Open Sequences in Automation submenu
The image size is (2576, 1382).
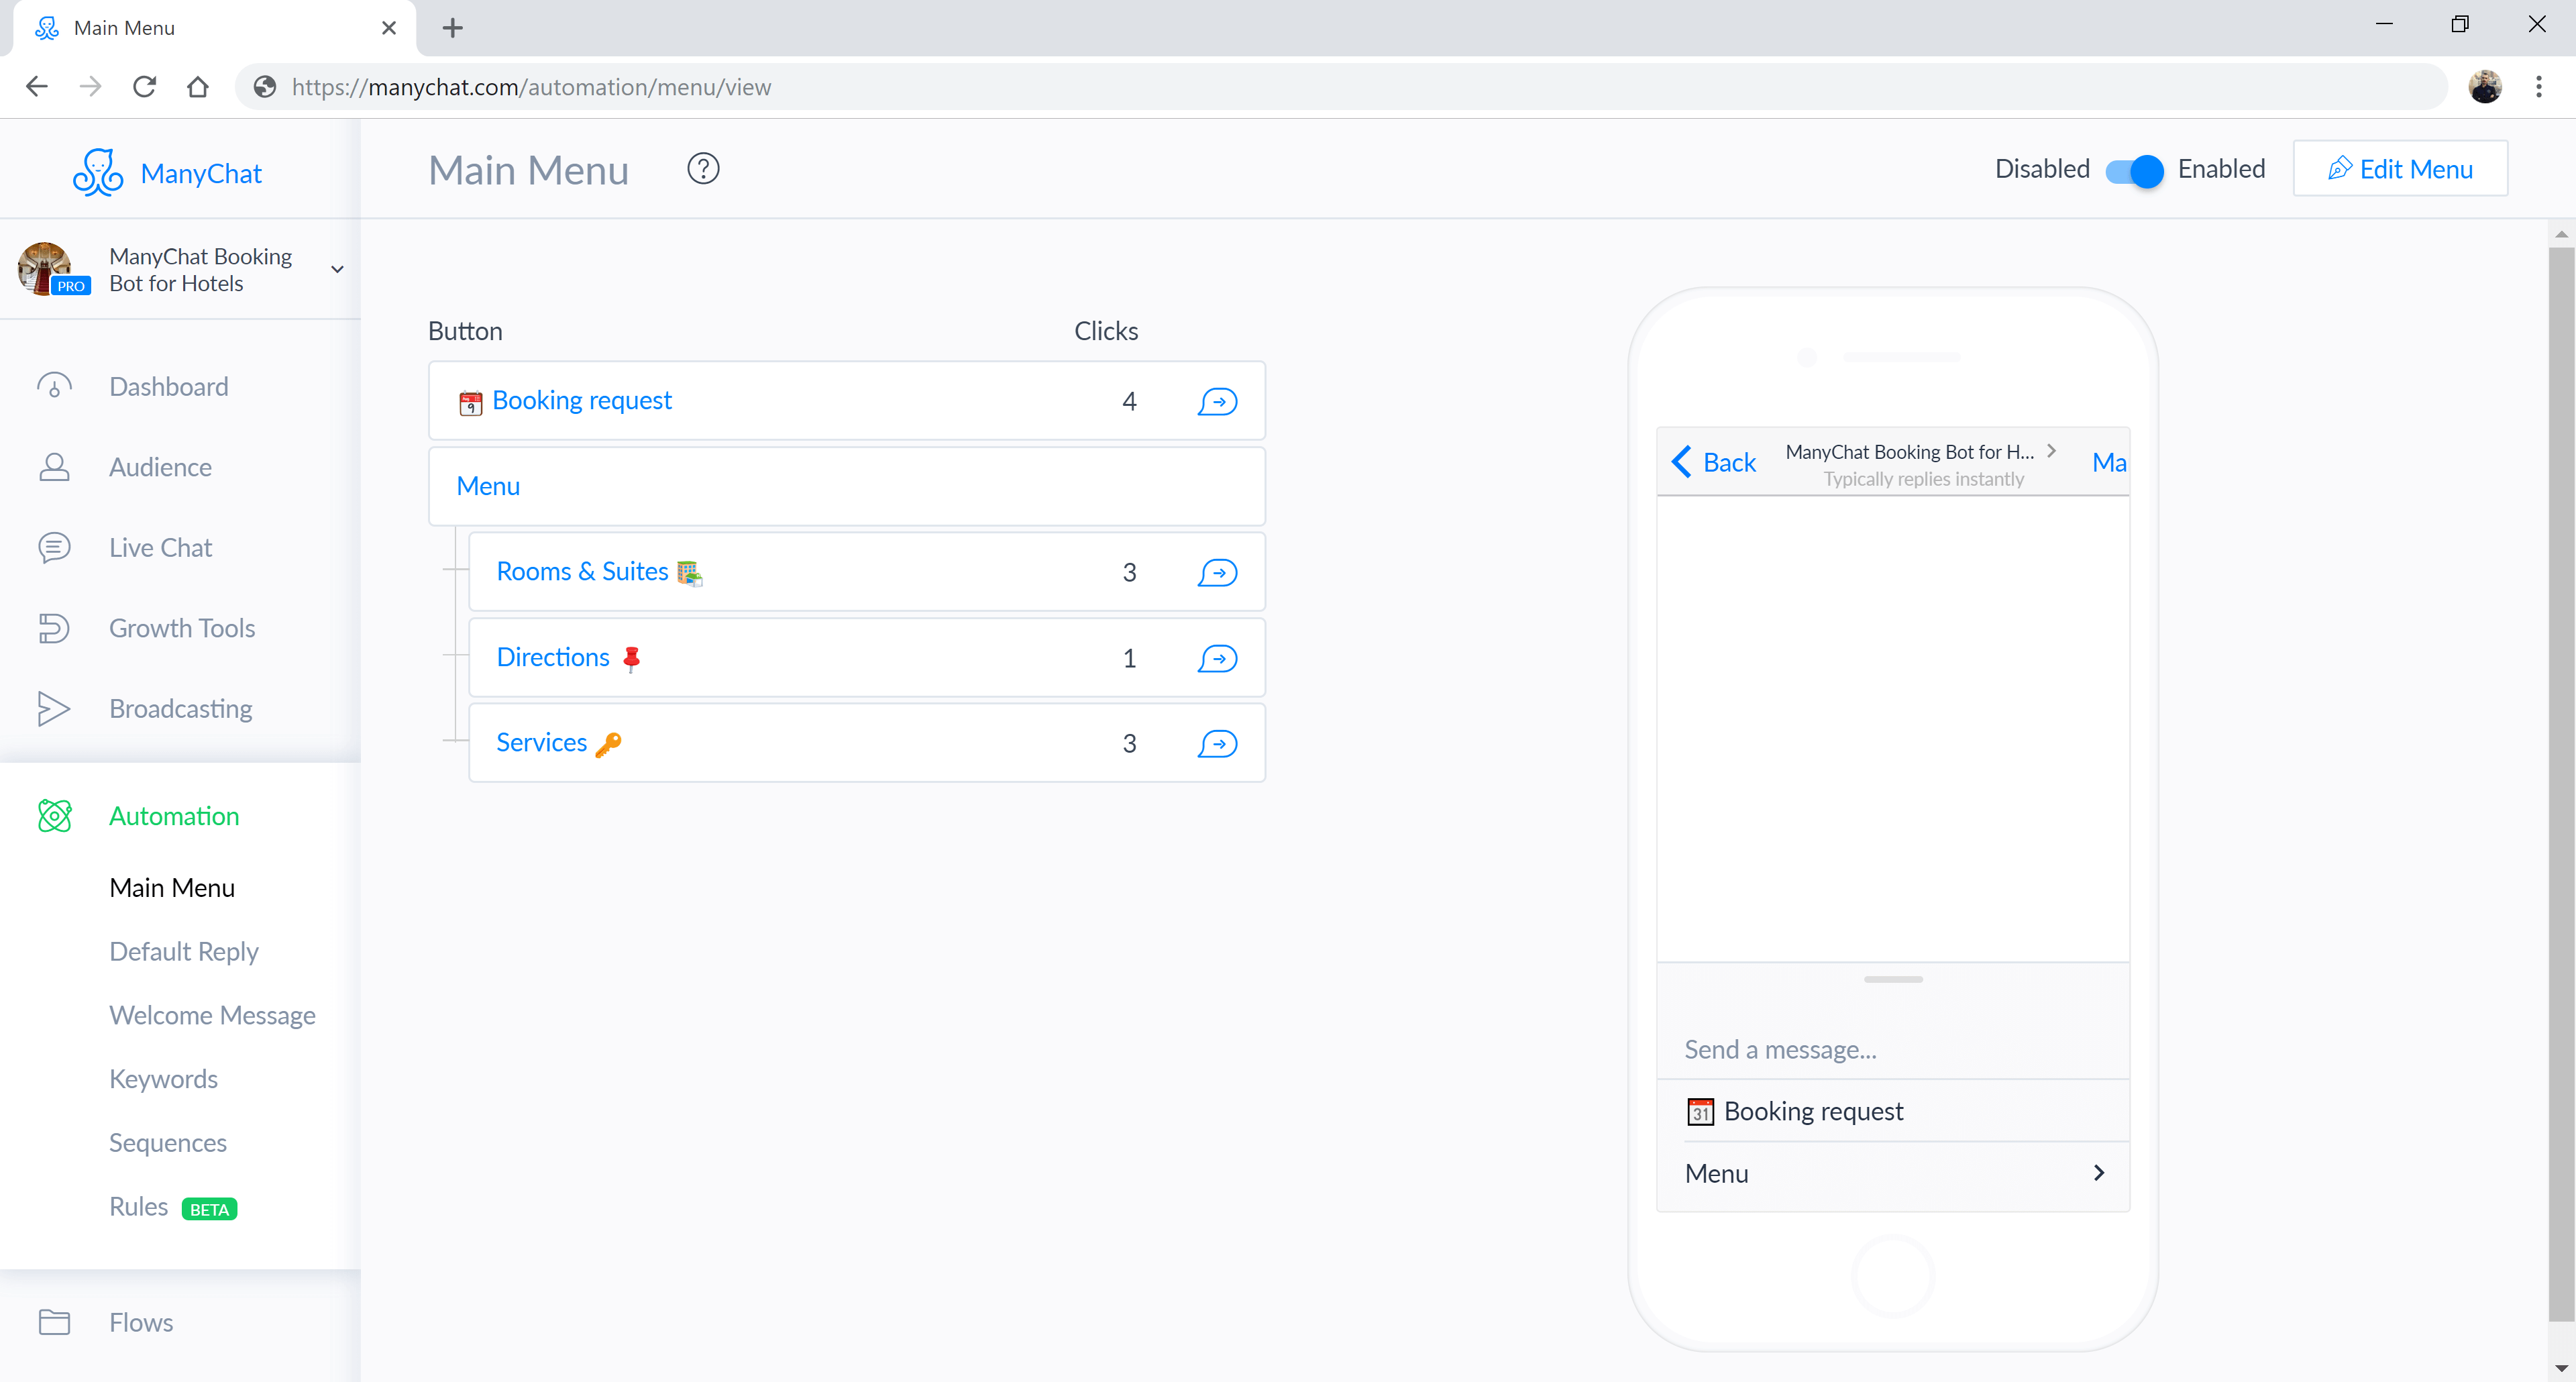click(168, 1143)
